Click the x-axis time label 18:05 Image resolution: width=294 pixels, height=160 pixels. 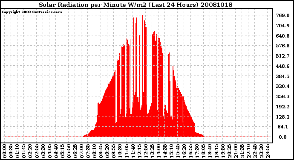(204, 151)
